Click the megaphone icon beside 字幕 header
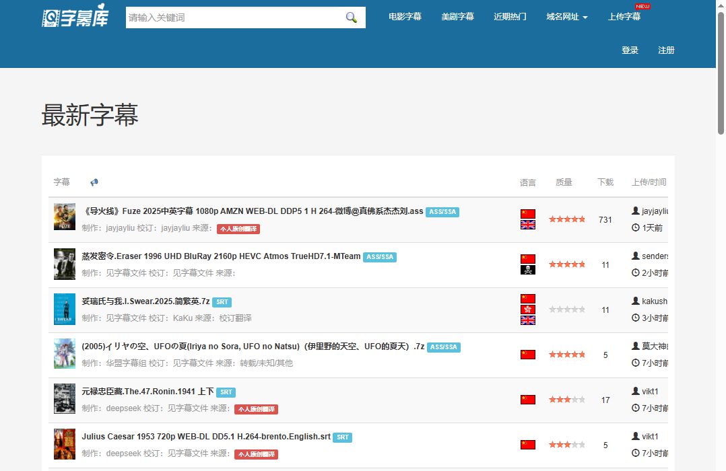The height and width of the screenshot is (471, 726). [x=94, y=182]
